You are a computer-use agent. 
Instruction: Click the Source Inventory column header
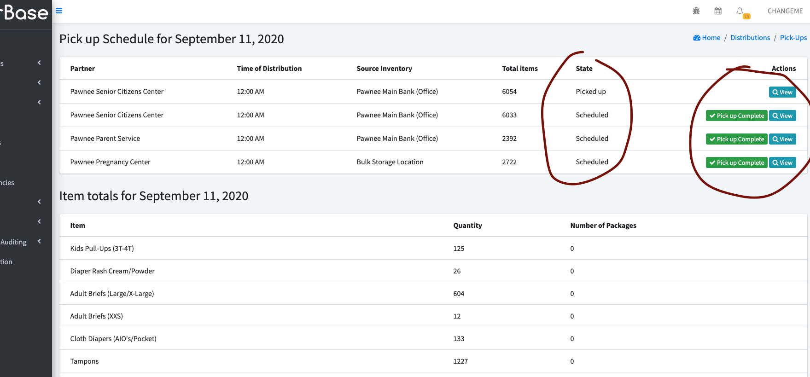tap(385, 69)
